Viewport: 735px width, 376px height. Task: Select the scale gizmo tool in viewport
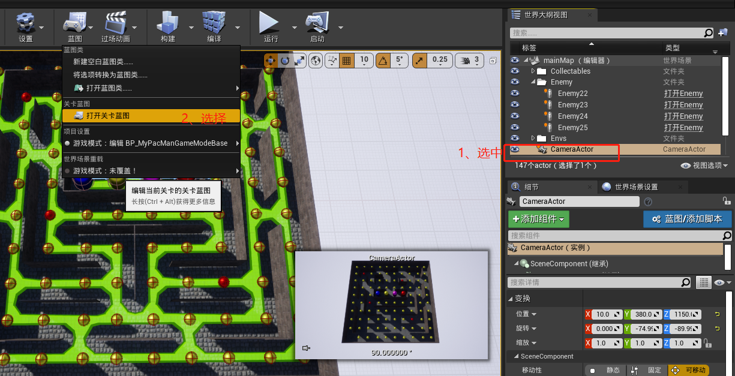299,60
